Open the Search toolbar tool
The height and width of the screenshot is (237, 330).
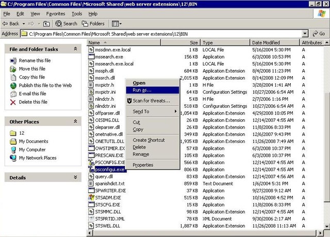67,24
